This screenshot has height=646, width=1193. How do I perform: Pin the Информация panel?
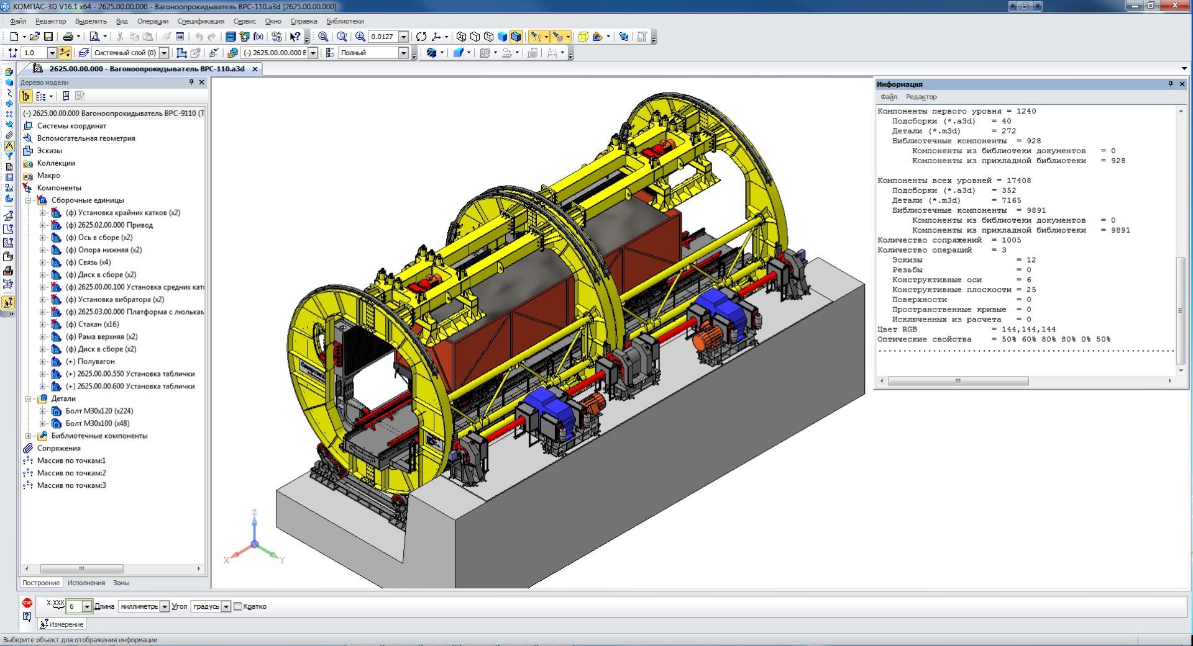tap(1171, 84)
